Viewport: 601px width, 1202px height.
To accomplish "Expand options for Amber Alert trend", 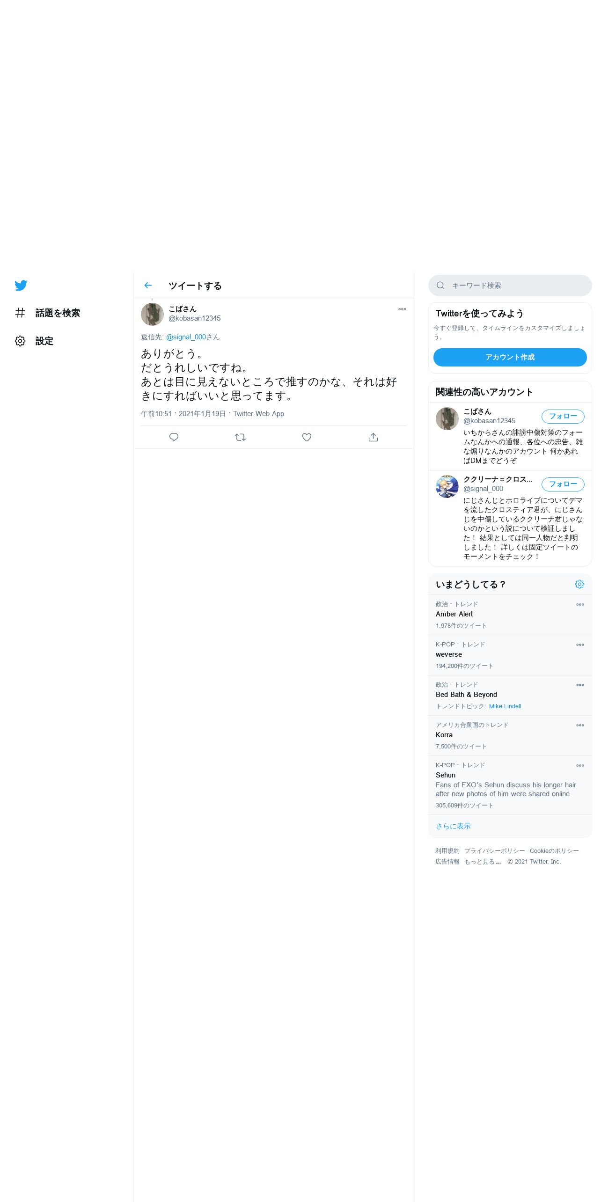I will click(x=580, y=604).
